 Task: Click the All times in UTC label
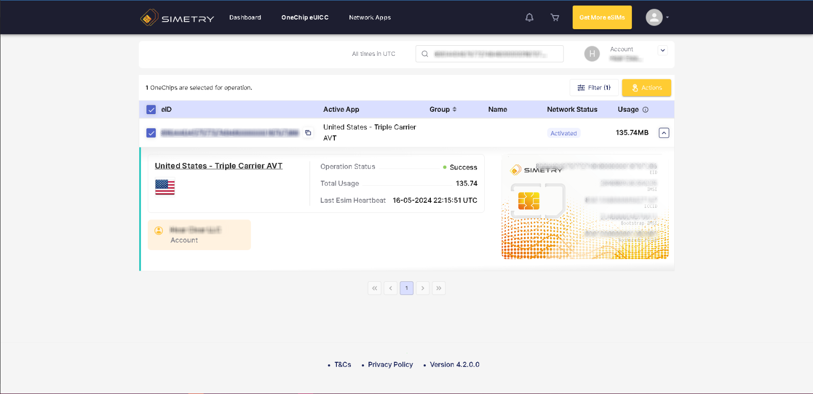coord(374,54)
